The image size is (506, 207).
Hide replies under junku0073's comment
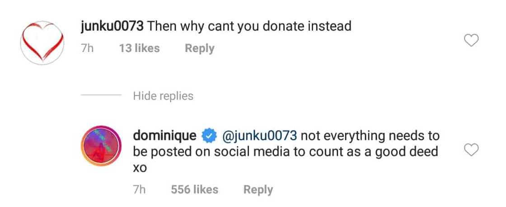click(x=163, y=96)
